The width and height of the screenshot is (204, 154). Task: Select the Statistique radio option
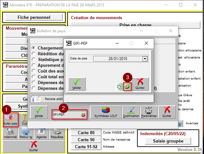34,59
